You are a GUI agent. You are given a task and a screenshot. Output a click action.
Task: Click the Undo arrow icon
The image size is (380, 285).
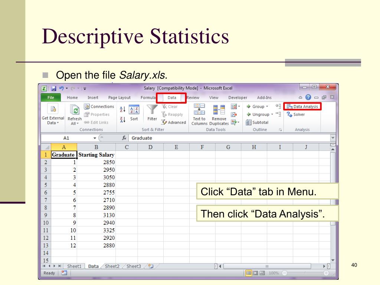(x=61, y=88)
